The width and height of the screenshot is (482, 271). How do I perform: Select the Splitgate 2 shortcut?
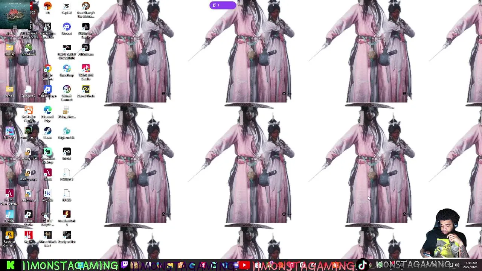pos(28,91)
